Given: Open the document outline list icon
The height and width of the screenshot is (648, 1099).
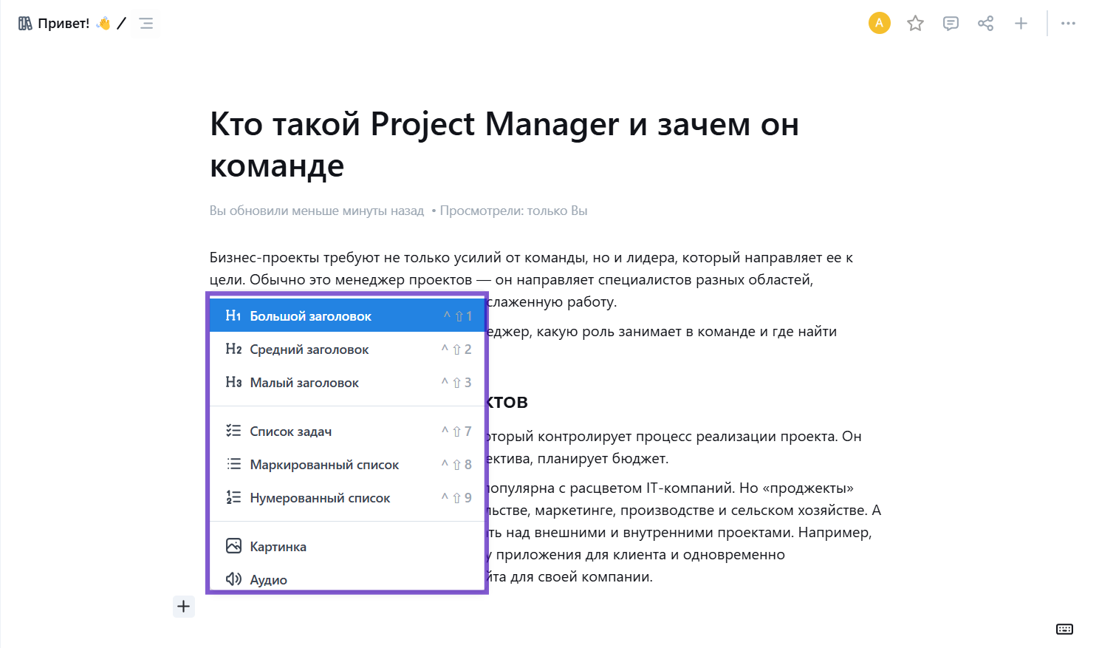Looking at the screenshot, I should [x=146, y=24].
